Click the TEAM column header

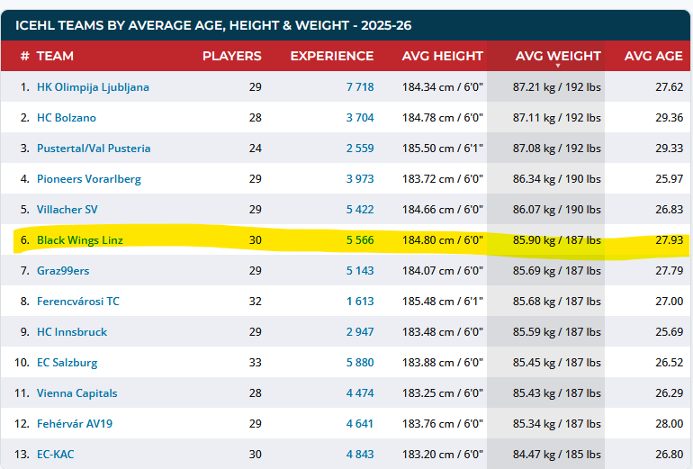click(55, 56)
